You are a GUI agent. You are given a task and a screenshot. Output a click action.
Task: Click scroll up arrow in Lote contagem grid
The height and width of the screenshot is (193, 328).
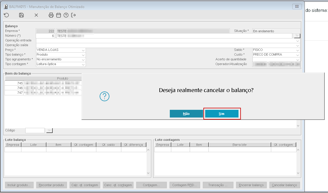tap(298, 150)
